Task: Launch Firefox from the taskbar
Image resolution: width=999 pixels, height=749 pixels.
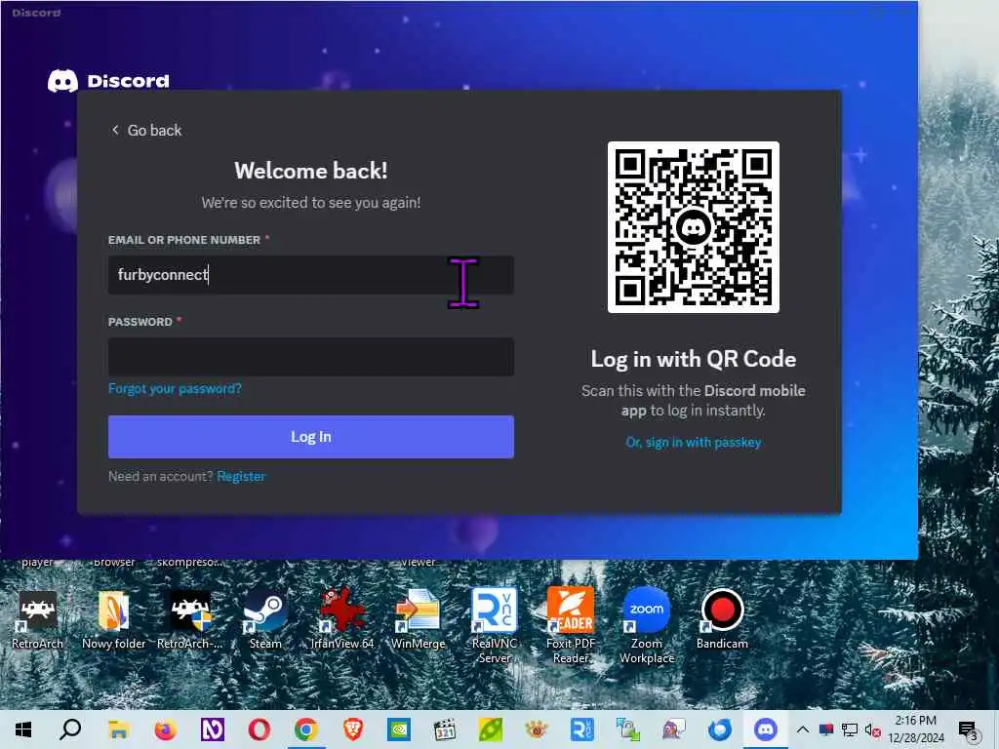Action: point(166,729)
